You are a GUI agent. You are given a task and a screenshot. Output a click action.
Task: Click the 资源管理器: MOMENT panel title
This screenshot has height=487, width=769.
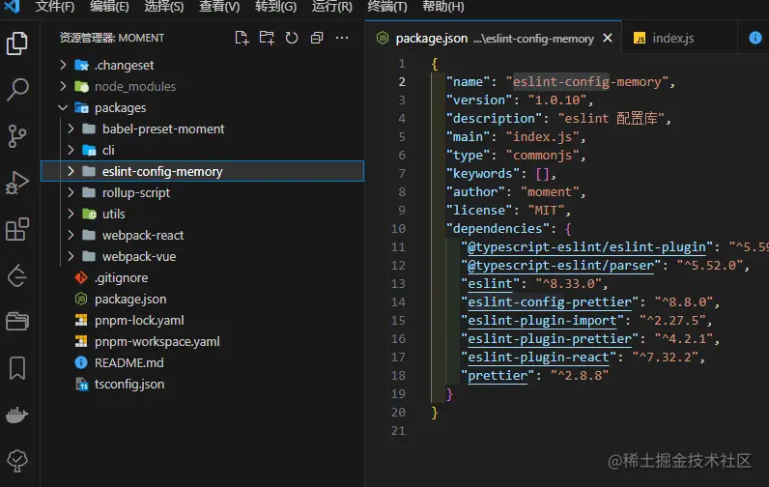pos(112,38)
